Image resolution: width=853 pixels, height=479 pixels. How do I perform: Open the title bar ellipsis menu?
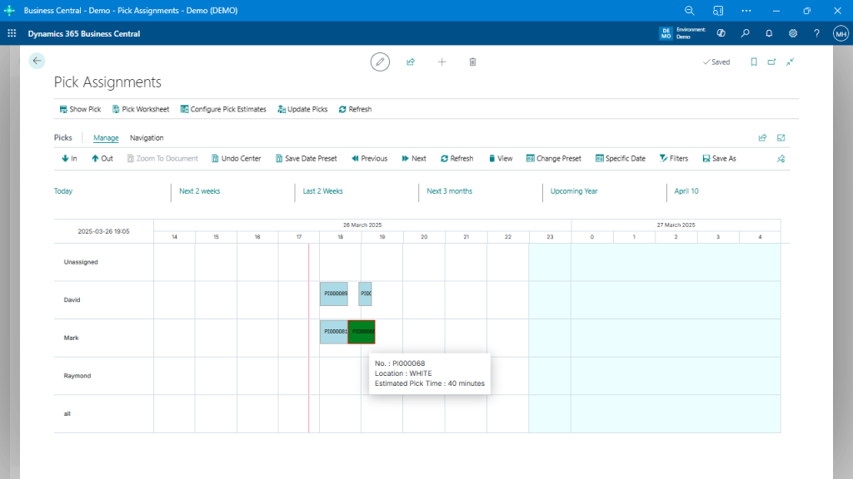[x=746, y=10]
